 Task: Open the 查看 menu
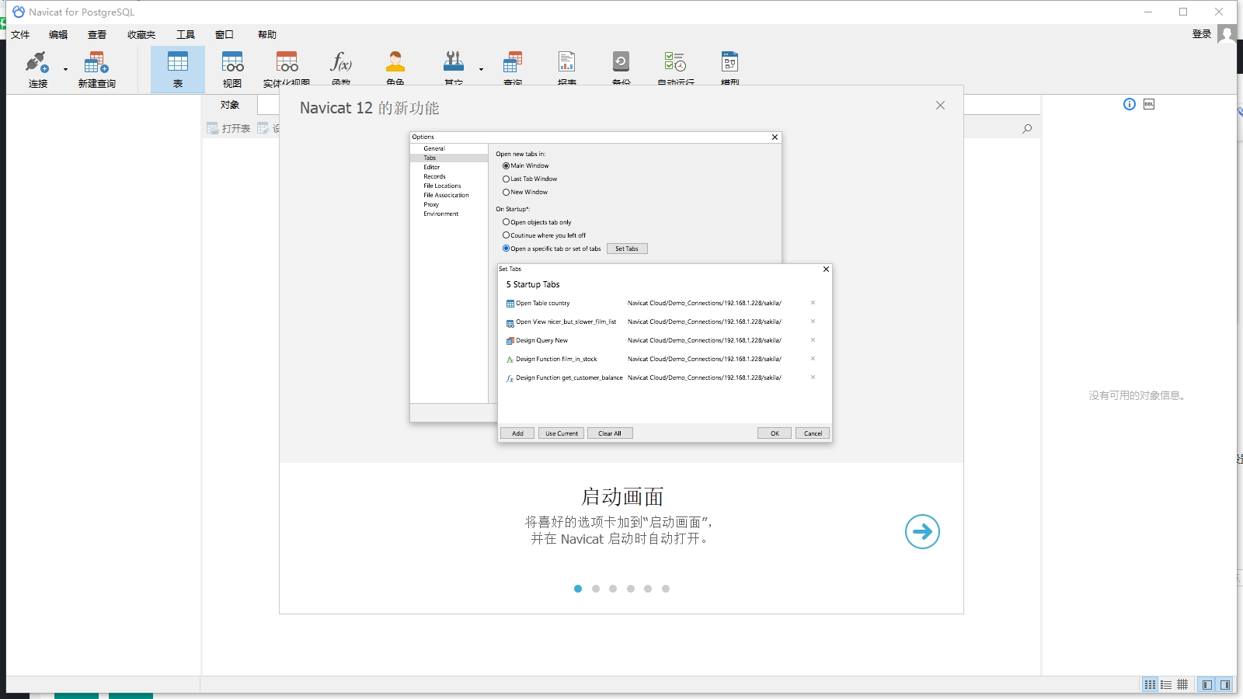97,35
